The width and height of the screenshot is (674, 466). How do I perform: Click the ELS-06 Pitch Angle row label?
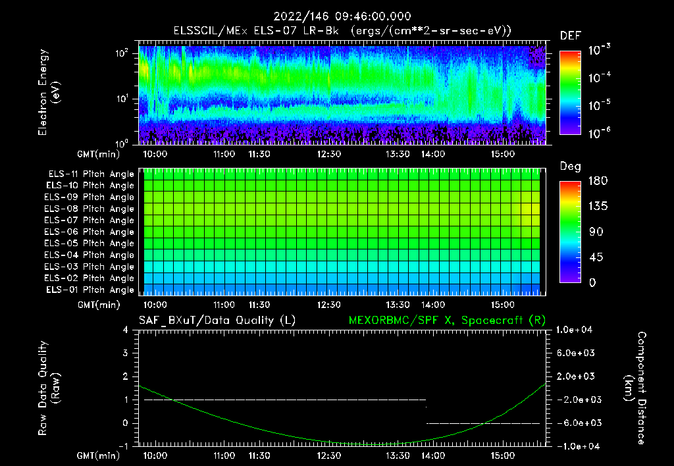point(89,232)
